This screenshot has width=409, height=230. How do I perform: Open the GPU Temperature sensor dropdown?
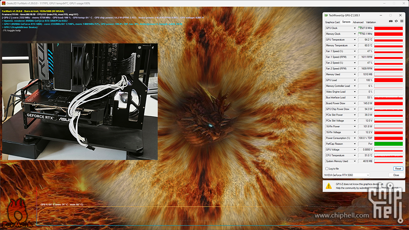point(354,40)
